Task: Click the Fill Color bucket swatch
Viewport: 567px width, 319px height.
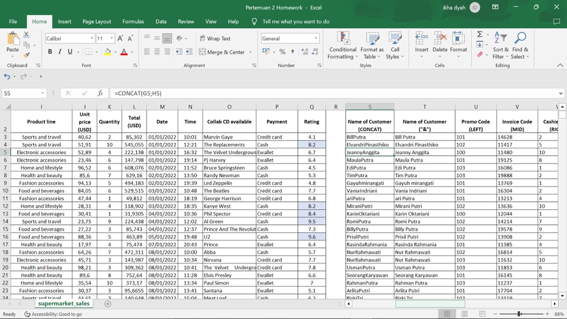Action: (x=107, y=52)
